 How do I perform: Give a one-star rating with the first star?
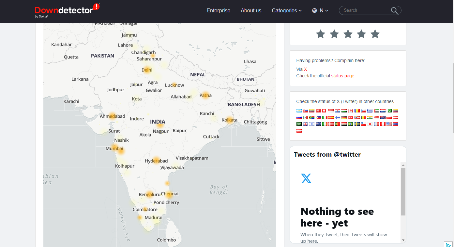320,34
